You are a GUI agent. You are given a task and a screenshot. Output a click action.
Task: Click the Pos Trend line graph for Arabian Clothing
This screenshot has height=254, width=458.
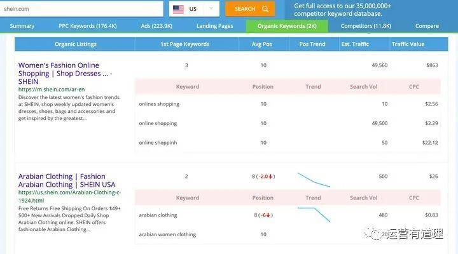click(314, 180)
